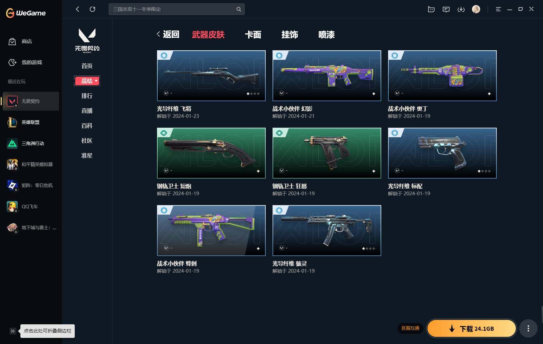Open the hamburger main menu
The image size is (543, 344).
click(x=498, y=9)
